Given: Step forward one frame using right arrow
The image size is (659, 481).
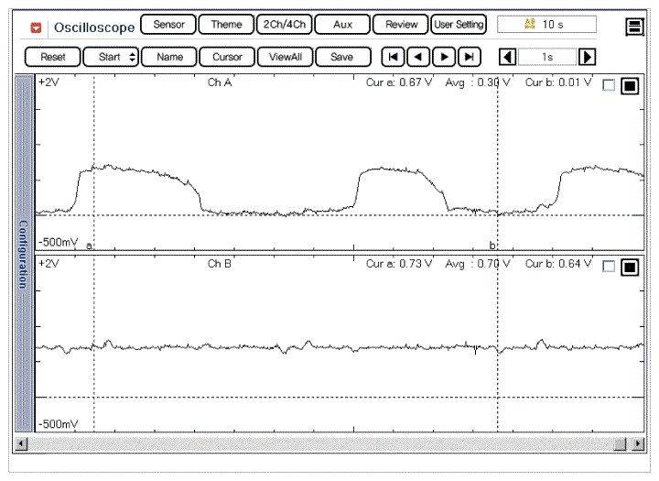Looking at the screenshot, I should [x=444, y=57].
